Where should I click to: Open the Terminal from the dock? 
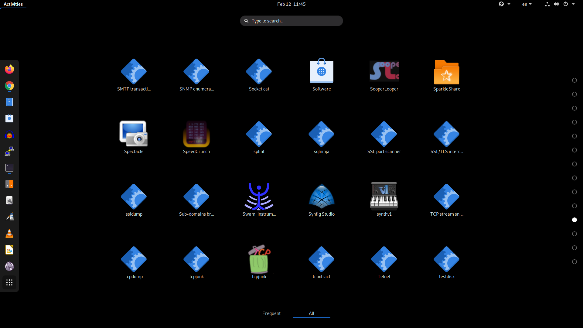9,168
